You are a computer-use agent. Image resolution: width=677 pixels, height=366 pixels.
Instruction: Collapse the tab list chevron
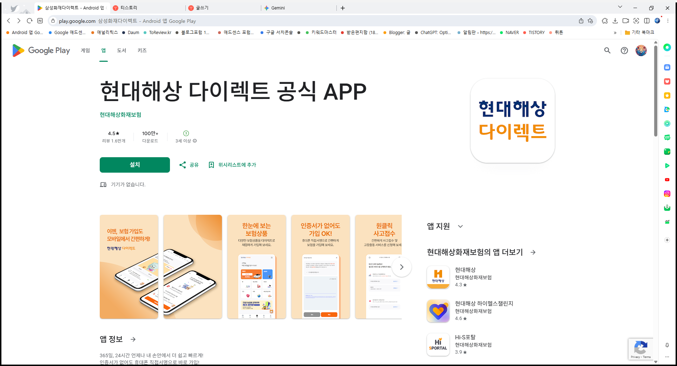tap(620, 7)
